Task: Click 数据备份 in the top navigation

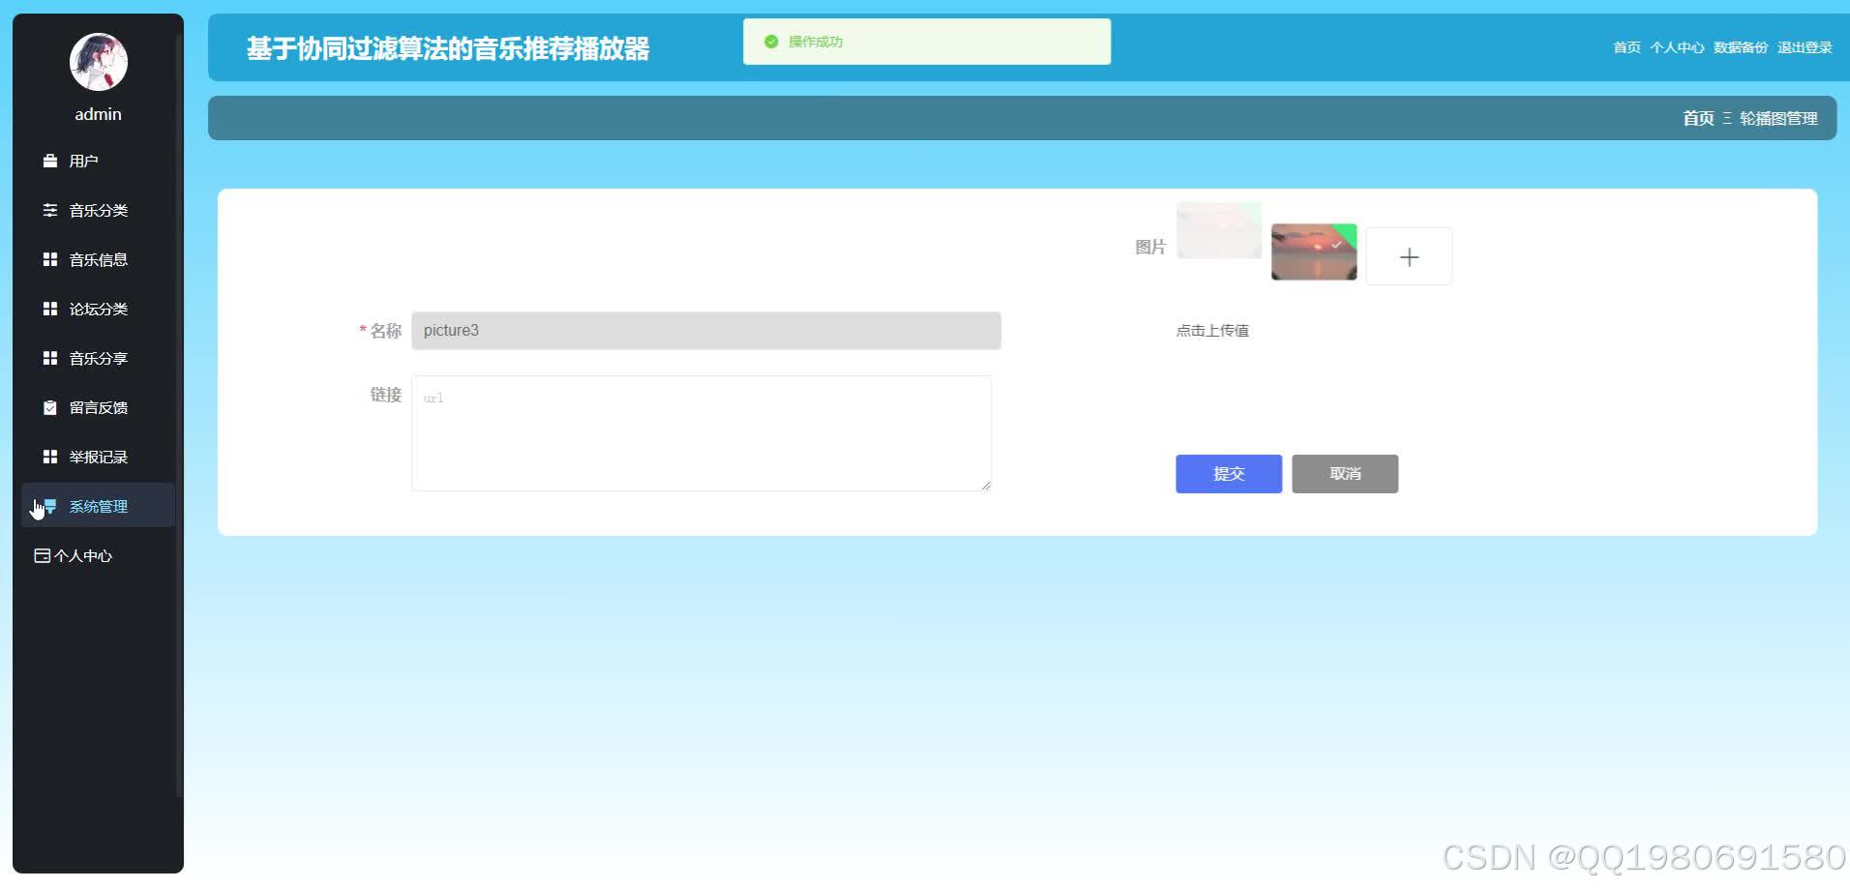Action: point(1739,46)
